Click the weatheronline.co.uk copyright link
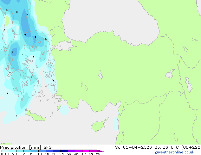The width and height of the screenshot is (201, 155). [x=174, y=152]
